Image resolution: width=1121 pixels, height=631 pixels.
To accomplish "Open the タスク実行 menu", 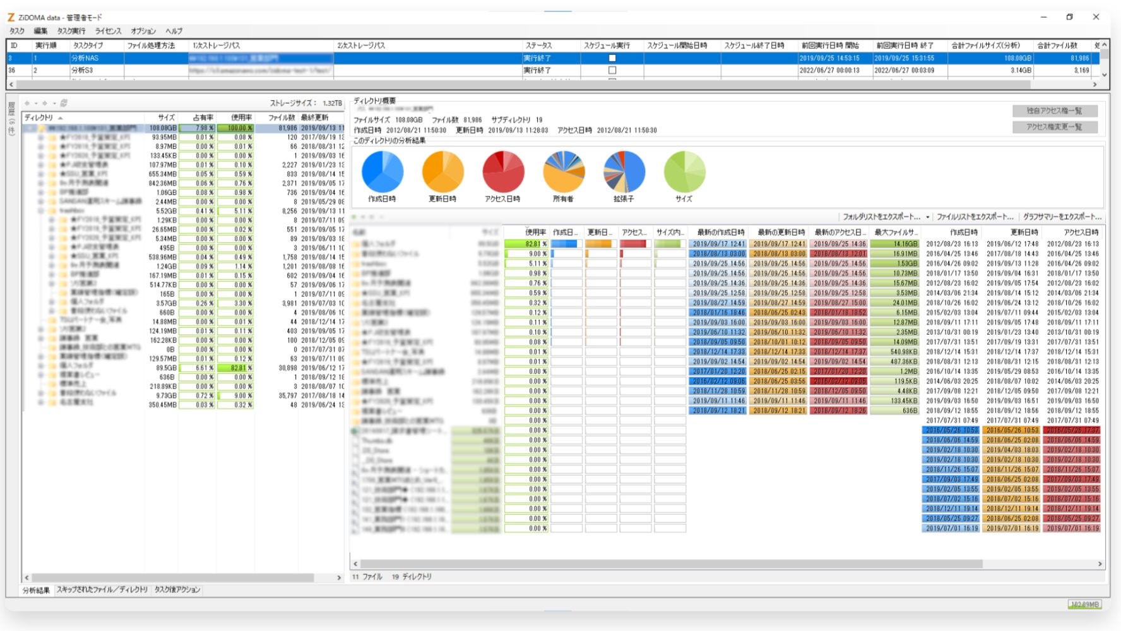I will [71, 31].
